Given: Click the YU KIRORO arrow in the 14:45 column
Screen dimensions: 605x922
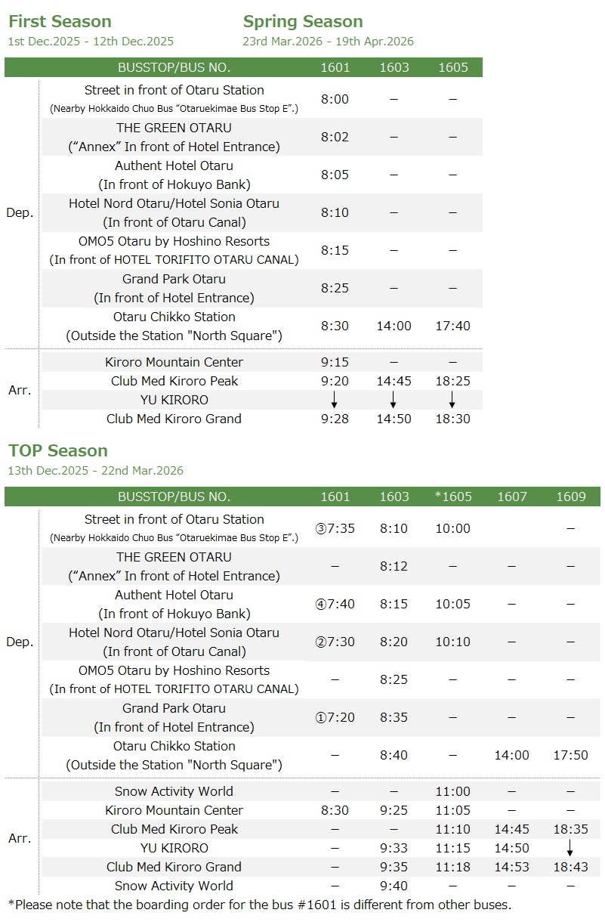Looking at the screenshot, I should pyautogui.click(x=394, y=400).
